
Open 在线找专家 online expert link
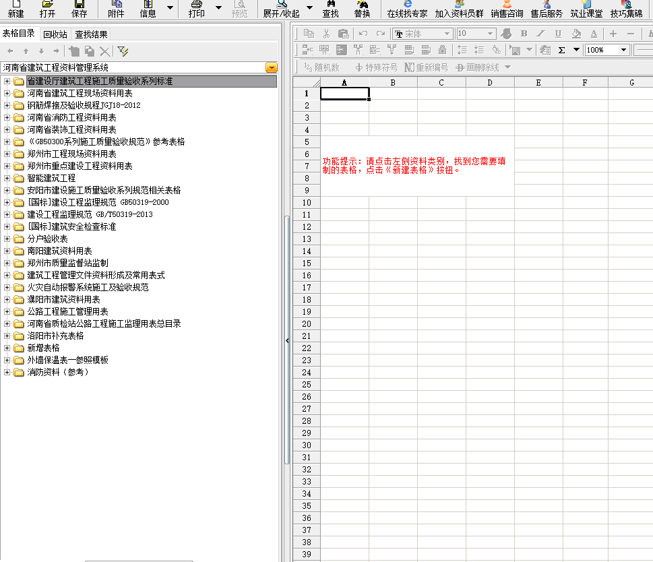point(407,9)
